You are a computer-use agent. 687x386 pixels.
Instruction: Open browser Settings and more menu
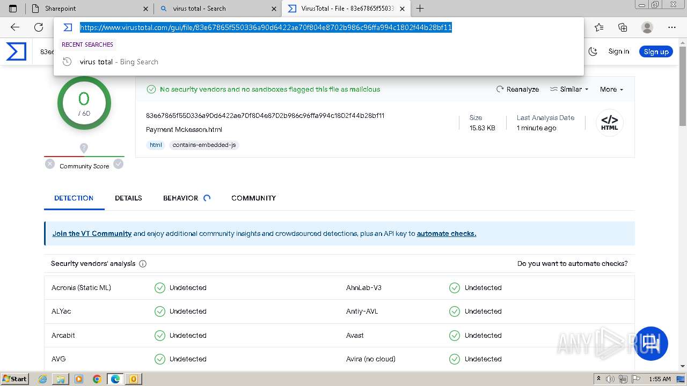click(x=672, y=27)
